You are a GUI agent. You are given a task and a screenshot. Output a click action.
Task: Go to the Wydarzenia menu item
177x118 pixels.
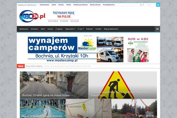[24, 29]
